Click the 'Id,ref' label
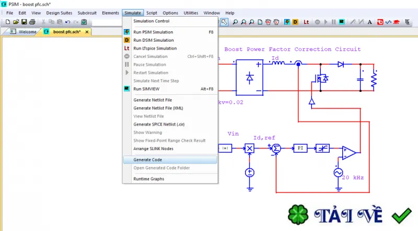This screenshot has width=418, height=231. click(264, 138)
